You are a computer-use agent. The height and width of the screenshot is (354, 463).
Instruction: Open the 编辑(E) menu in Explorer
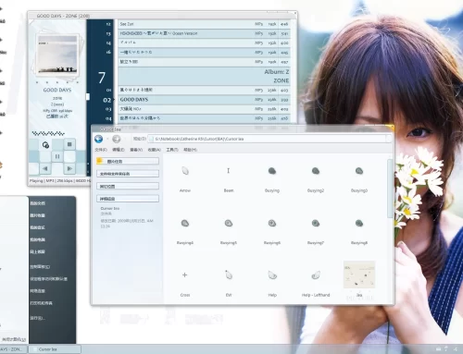119,150
